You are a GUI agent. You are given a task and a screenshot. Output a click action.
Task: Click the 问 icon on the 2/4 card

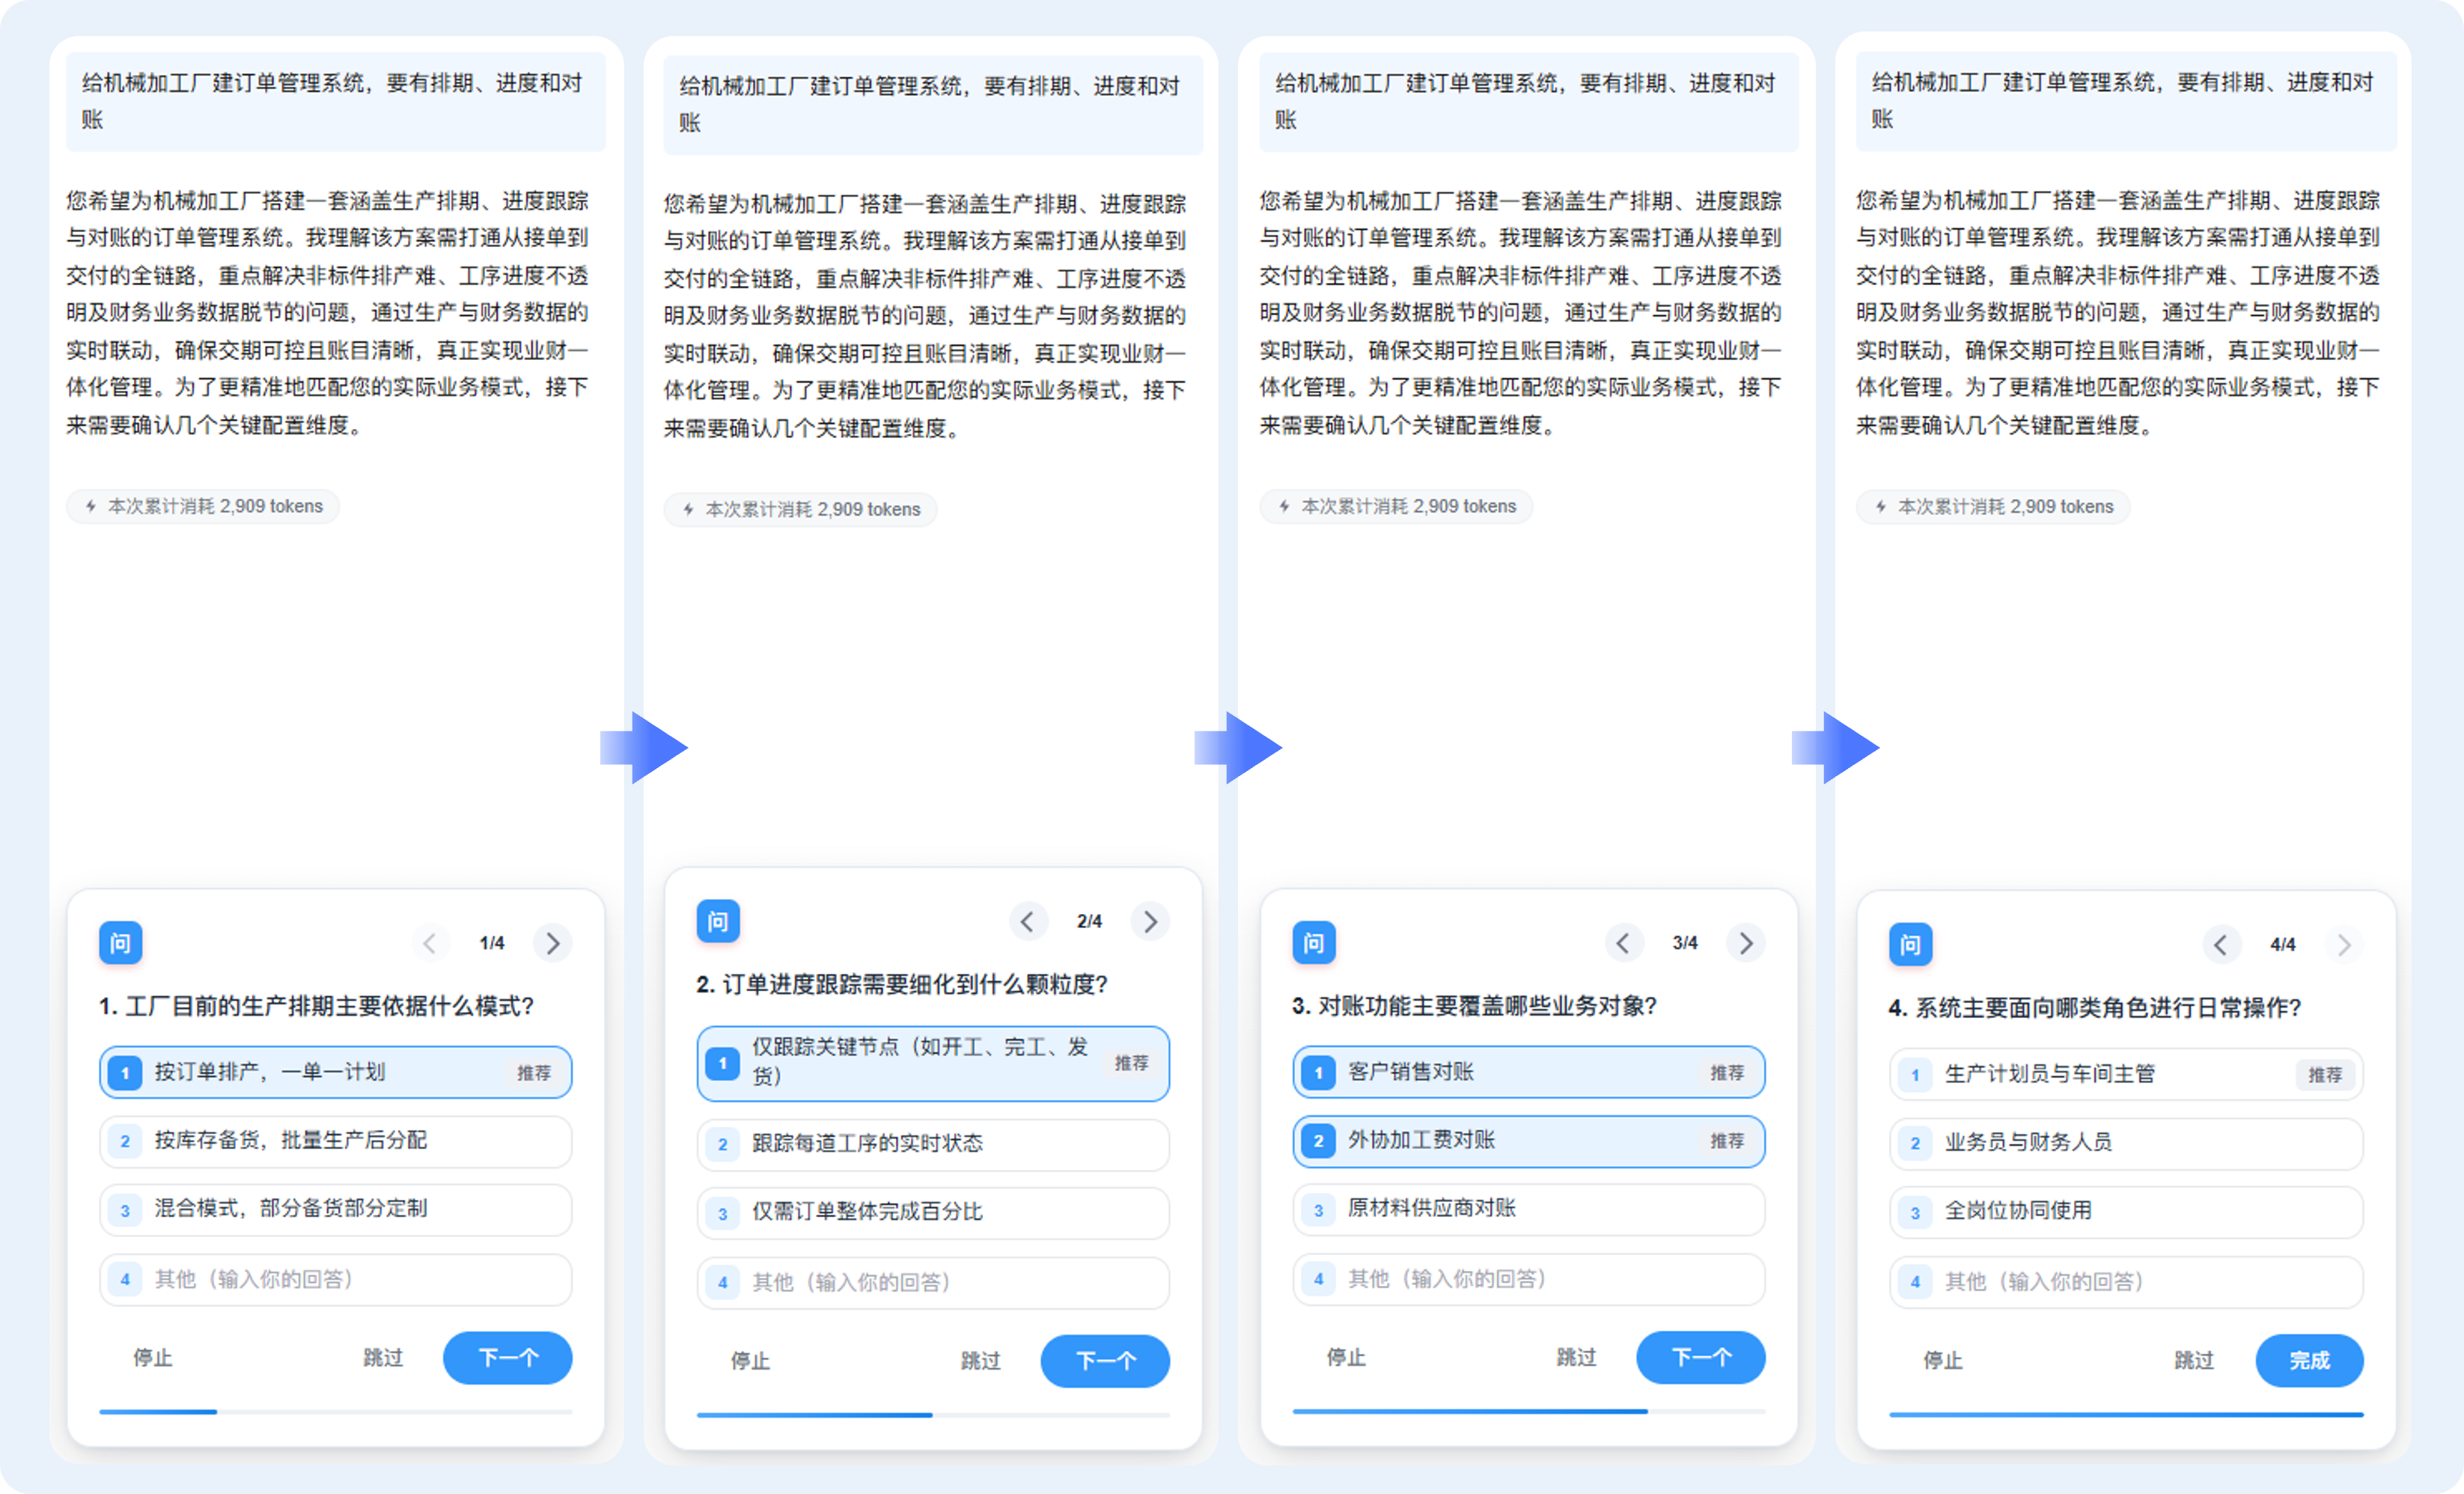pos(718,921)
